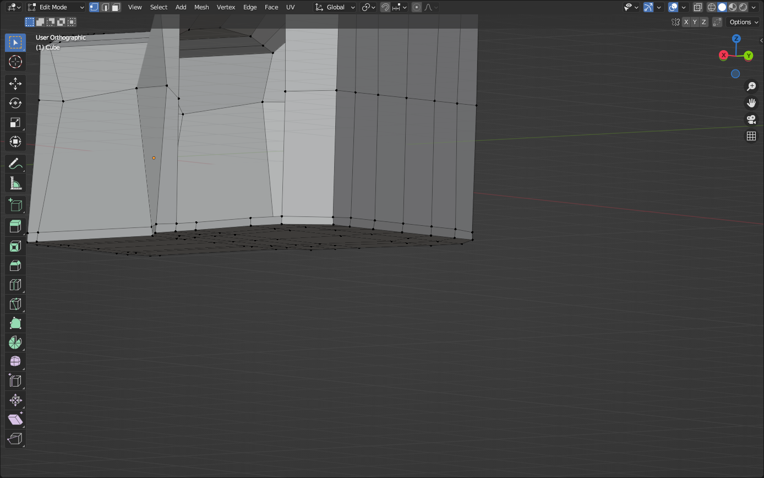Enable vertex select mode
Image resolution: width=764 pixels, height=478 pixels.
point(94,7)
